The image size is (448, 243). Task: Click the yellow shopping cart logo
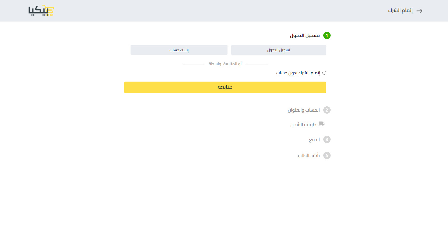click(x=41, y=10)
